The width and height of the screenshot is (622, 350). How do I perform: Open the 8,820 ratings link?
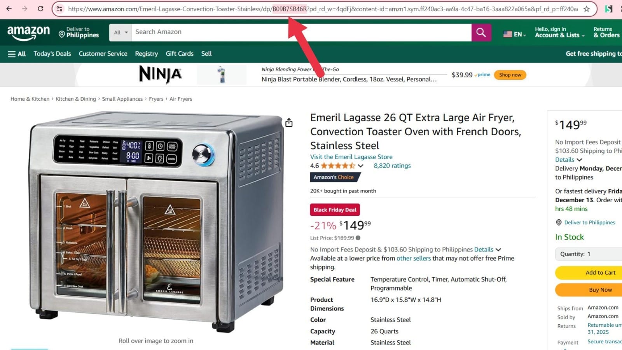tap(392, 166)
